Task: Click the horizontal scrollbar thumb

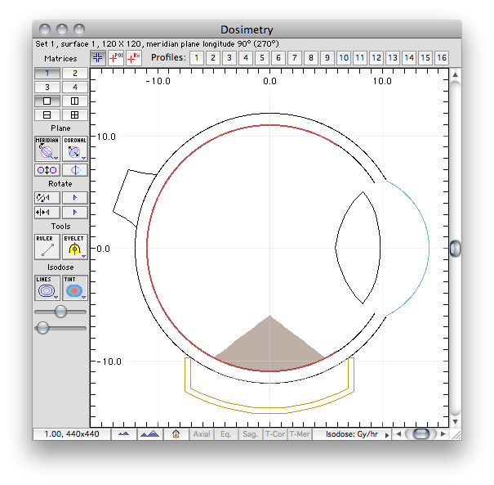Action: [x=421, y=434]
